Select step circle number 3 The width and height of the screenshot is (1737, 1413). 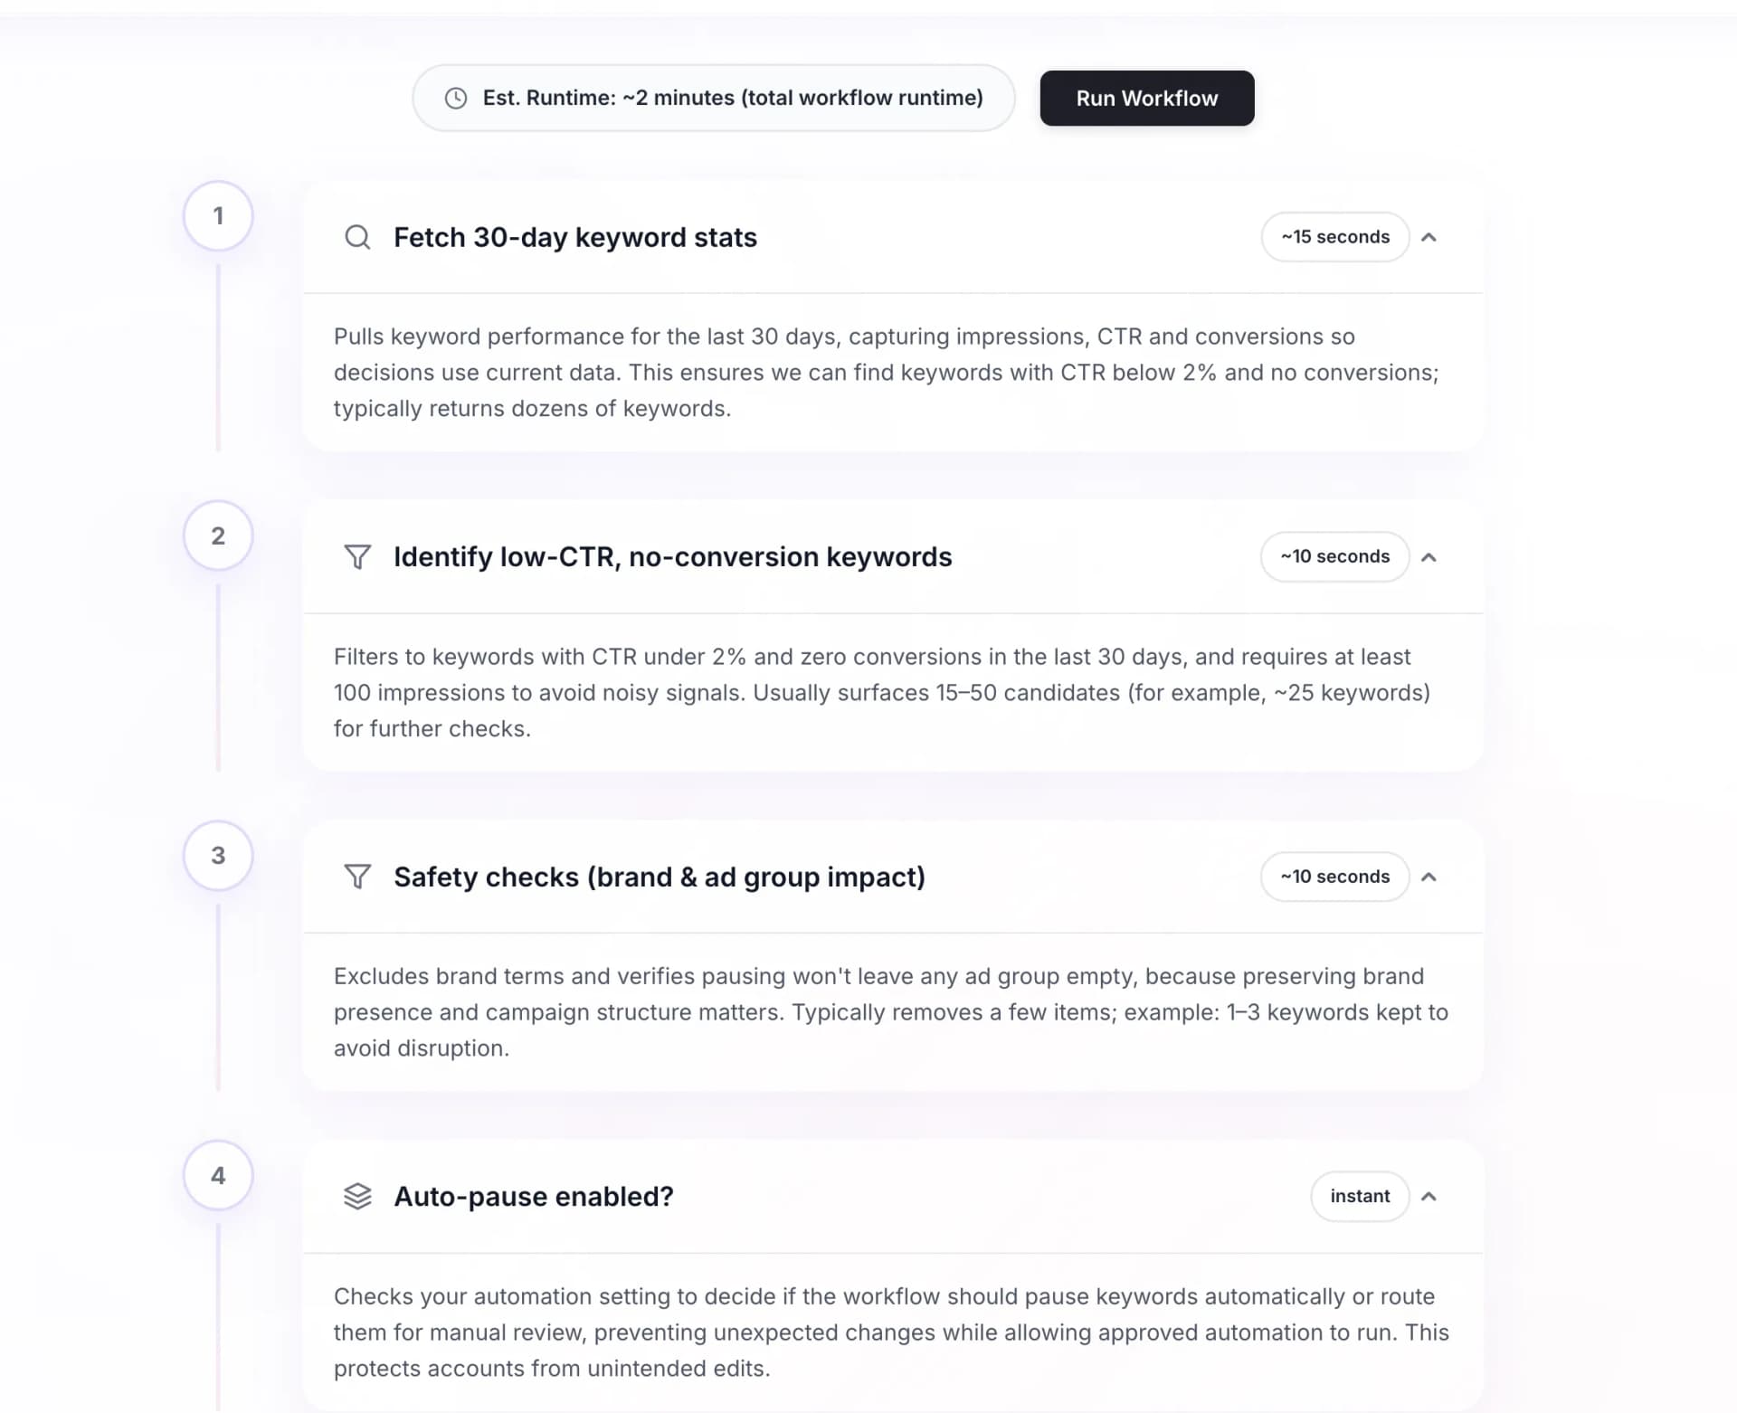point(217,855)
